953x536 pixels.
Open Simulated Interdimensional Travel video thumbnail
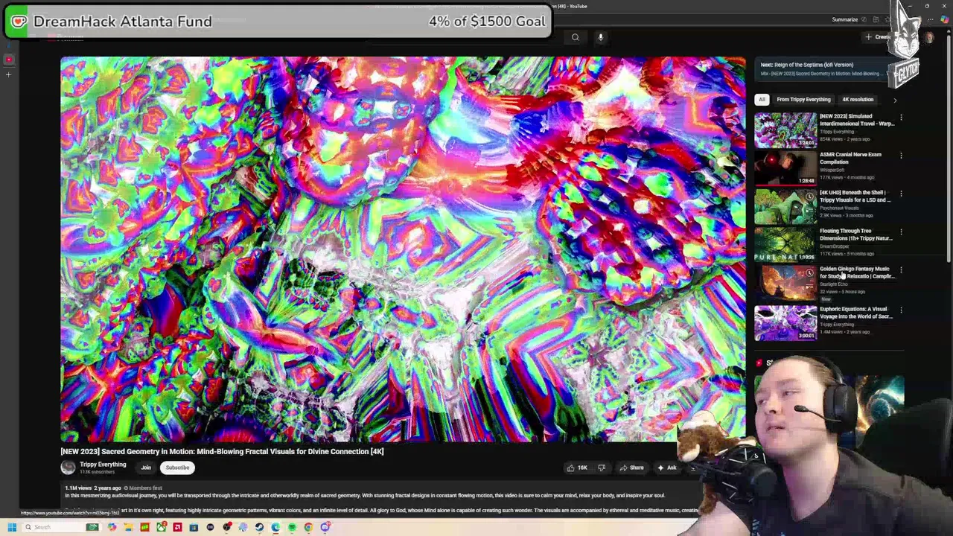click(x=785, y=130)
